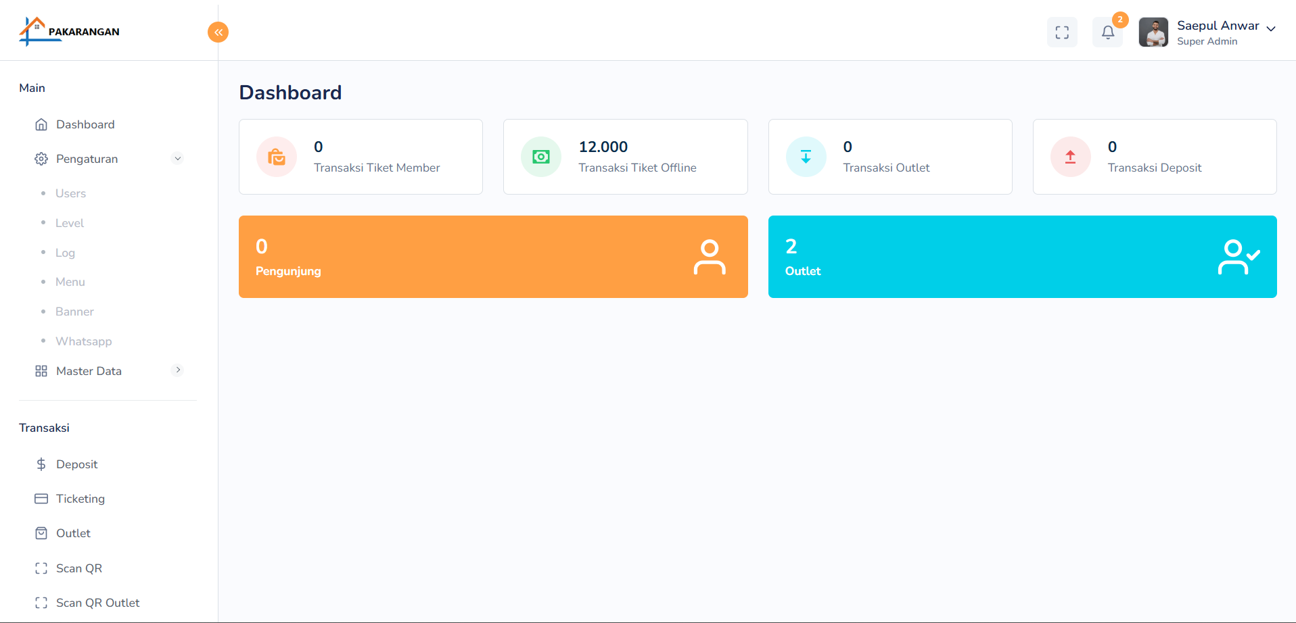Image resolution: width=1296 pixels, height=623 pixels.
Task: Click the Transaksi Deposit upload icon
Action: click(x=1070, y=157)
